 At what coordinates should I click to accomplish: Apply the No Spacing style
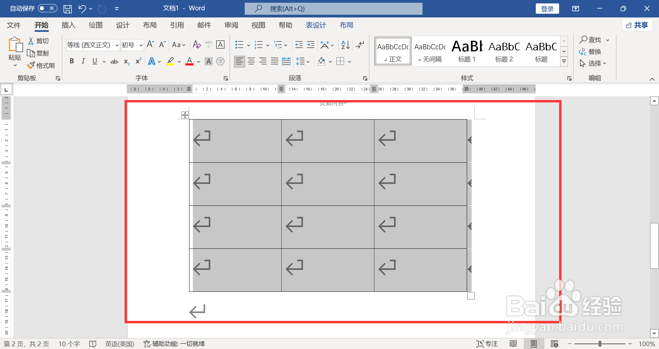[430, 51]
